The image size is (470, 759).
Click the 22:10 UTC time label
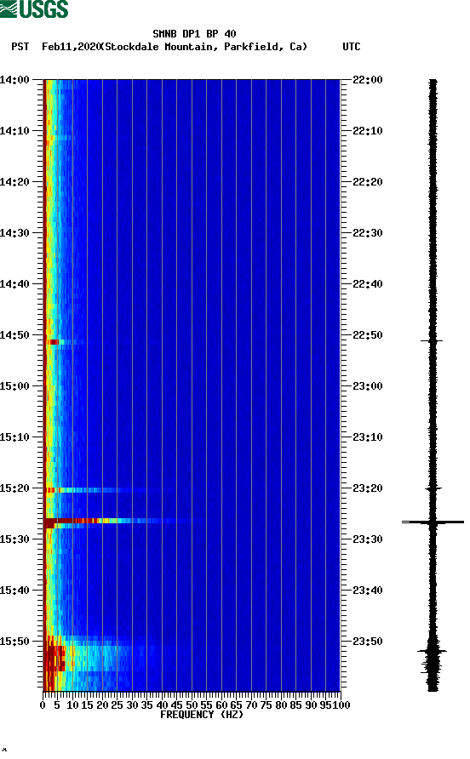367,131
